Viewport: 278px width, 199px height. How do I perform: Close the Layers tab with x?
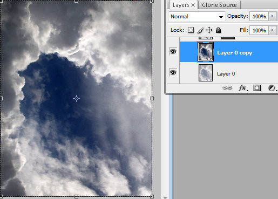click(x=193, y=5)
